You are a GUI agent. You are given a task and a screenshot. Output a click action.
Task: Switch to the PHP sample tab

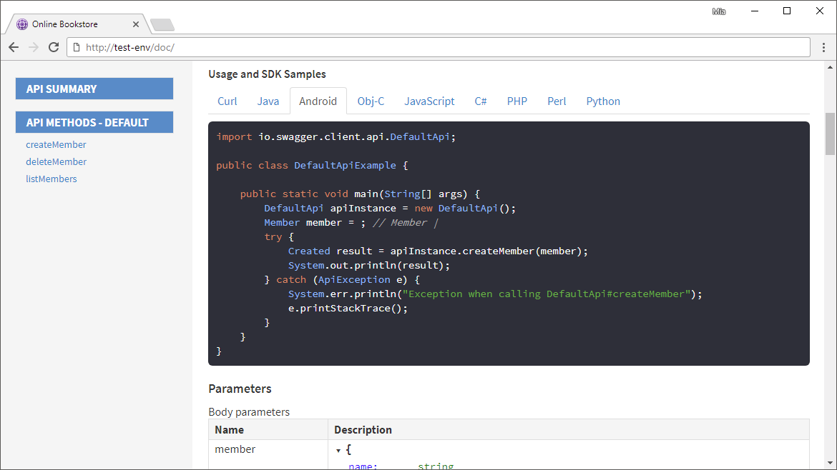point(517,101)
